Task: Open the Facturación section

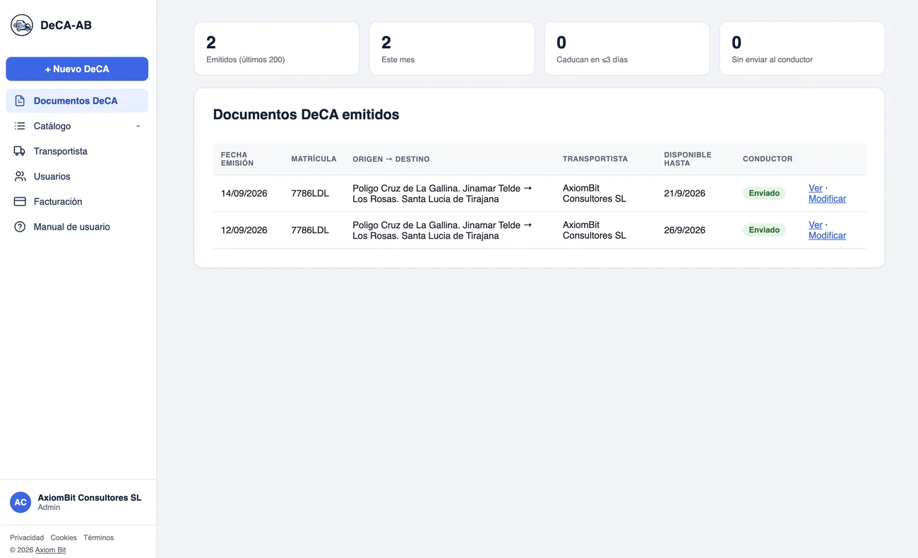Action: [77, 202]
